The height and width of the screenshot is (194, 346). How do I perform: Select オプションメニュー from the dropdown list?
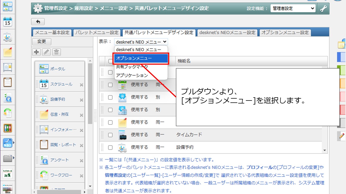[x=141, y=58]
